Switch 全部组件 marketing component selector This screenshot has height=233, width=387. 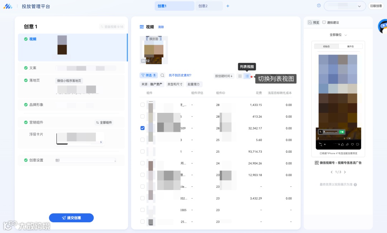(x=104, y=123)
